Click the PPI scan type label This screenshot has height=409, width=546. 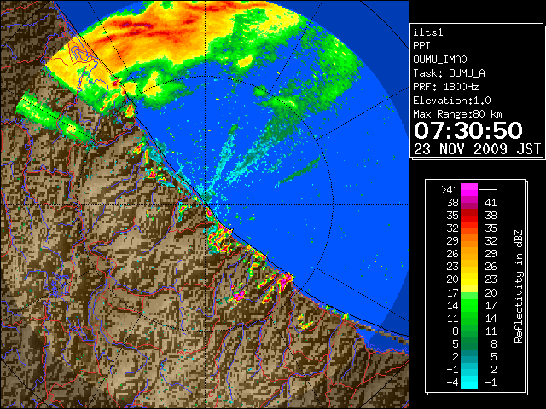pyautogui.click(x=421, y=46)
